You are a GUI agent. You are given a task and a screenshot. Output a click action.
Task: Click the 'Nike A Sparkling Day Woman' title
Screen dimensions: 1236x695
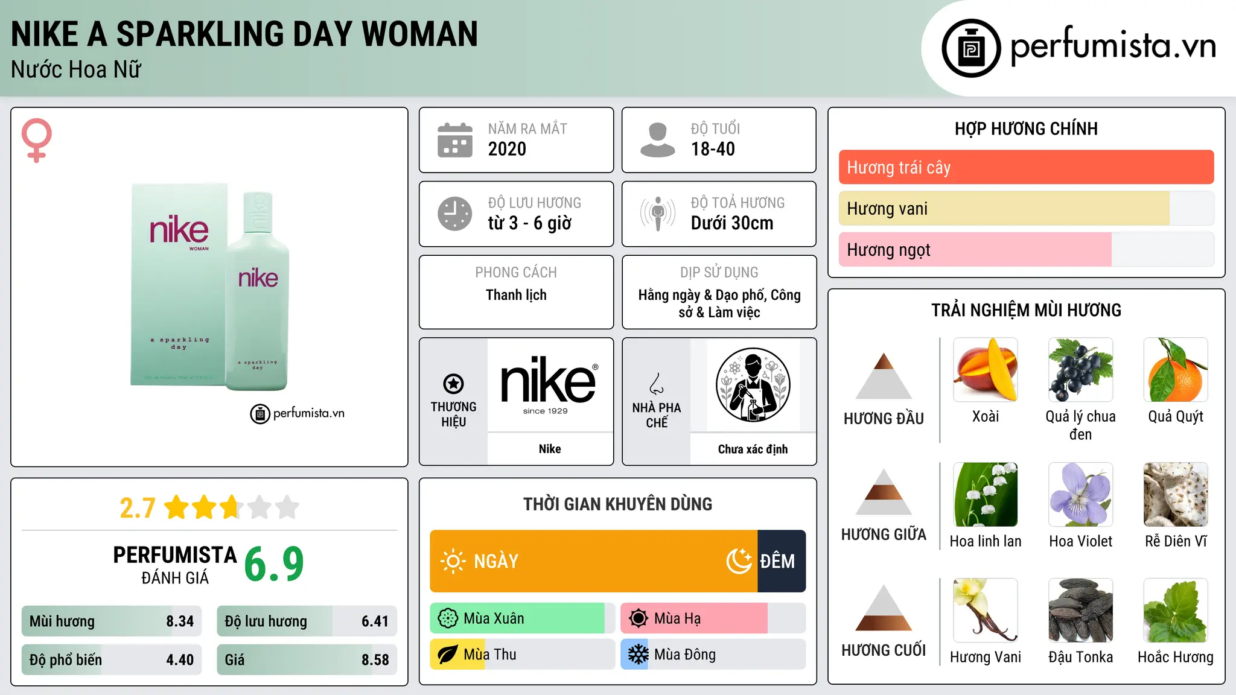tap(244, 34)
